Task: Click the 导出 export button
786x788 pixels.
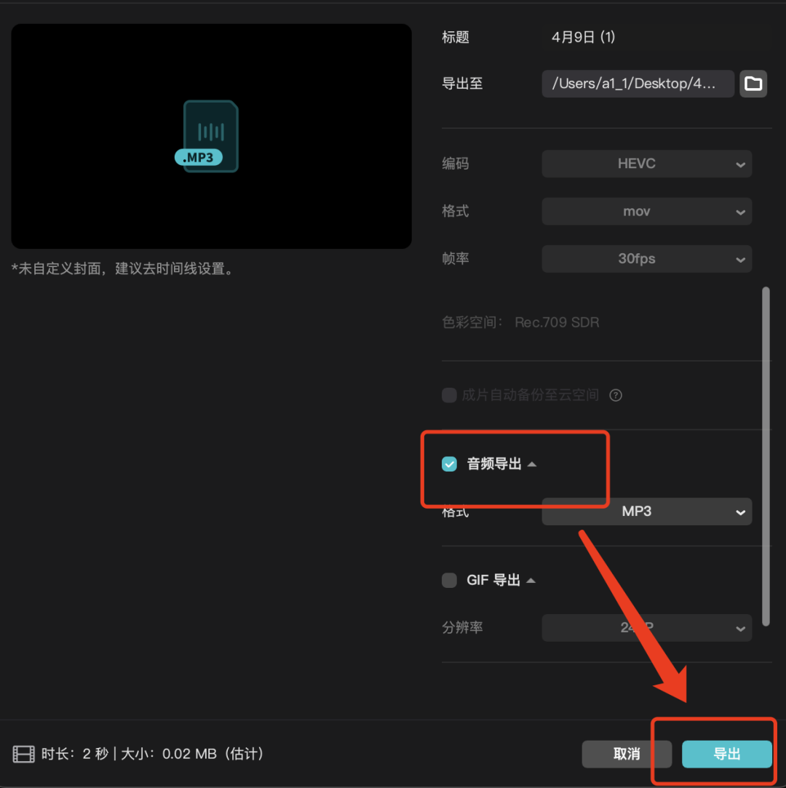Action: pyautogui.click(x=726, y=755)
